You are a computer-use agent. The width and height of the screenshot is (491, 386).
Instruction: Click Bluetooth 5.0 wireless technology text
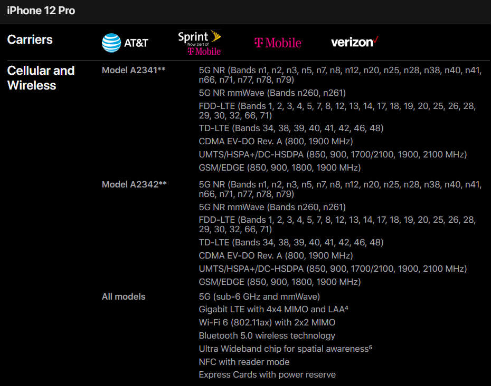(x=267, y=335)
